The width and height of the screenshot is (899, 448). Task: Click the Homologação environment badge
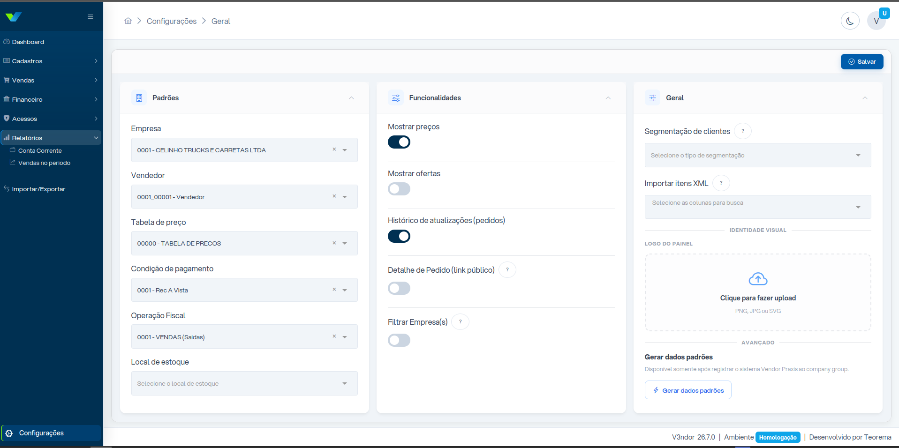[778, 437]
